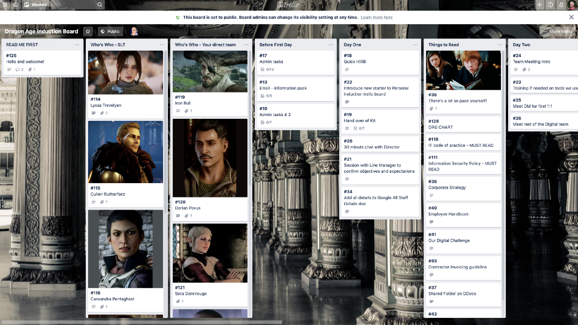Viewport: 578px width, 325px height.
Task: Change board visibility via Public button
Action: (110, 32)
